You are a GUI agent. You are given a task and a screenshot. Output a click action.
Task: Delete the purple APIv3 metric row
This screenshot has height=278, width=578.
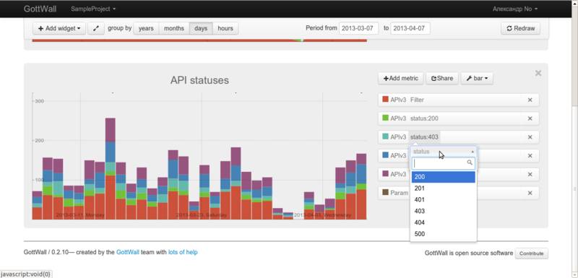(530, 175)
